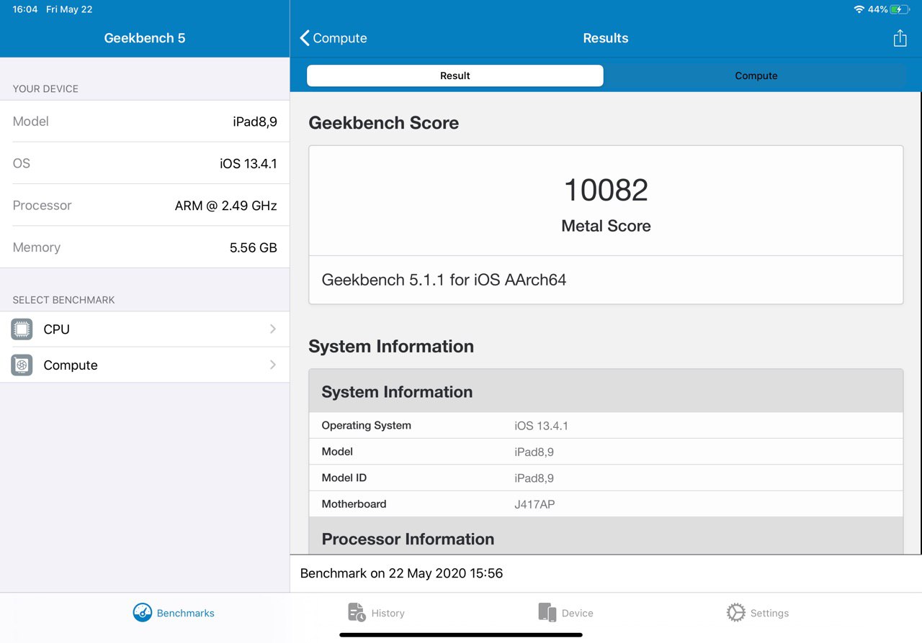Switch to the Result segment
Viewport: 922px width, 643px height.
pyautogui.click(x=455, y=76)
